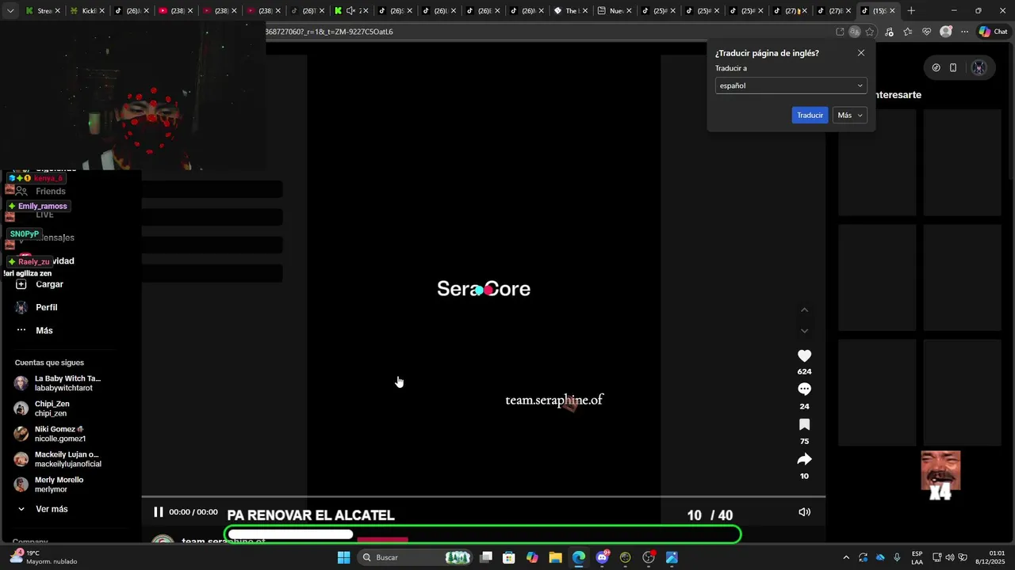This screenshot has height=570, width=1015.
Task: Open a new browser tab
Action: coord(911,11)
